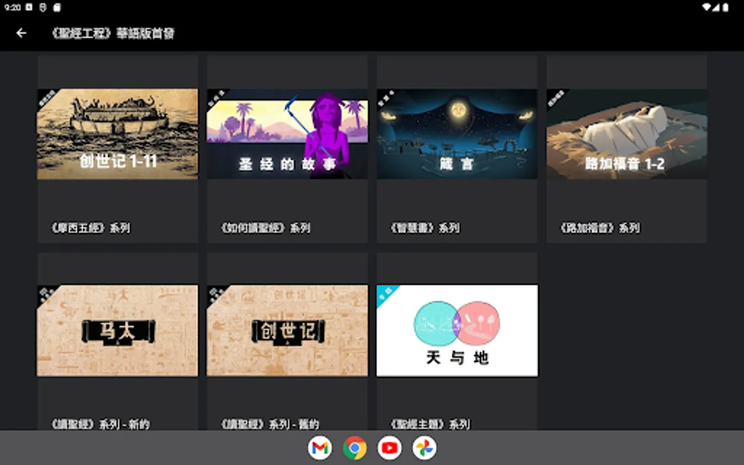The width and height of the screenshot is (744, 465).
Task: Launch Chrome from the dock
Action: 354,448
